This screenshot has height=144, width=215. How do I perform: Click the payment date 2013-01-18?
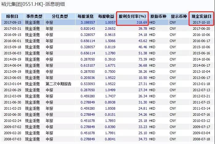click(201, 84)
